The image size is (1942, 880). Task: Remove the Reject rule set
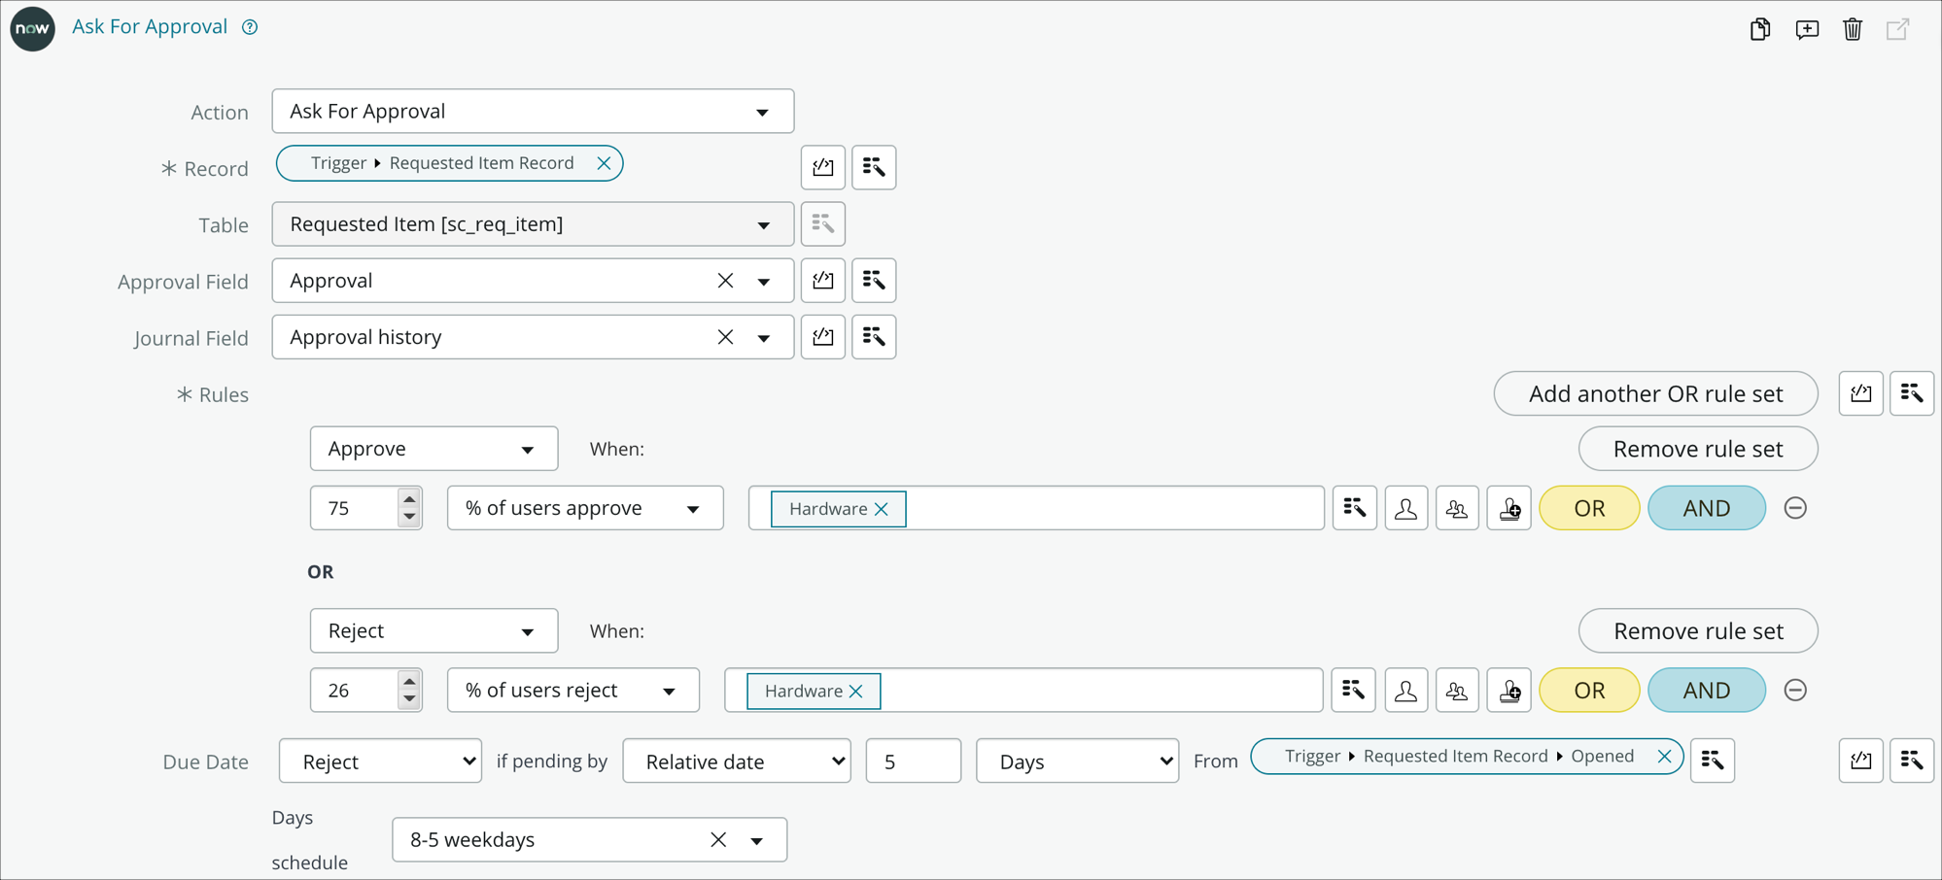(x=1698, y=630)
